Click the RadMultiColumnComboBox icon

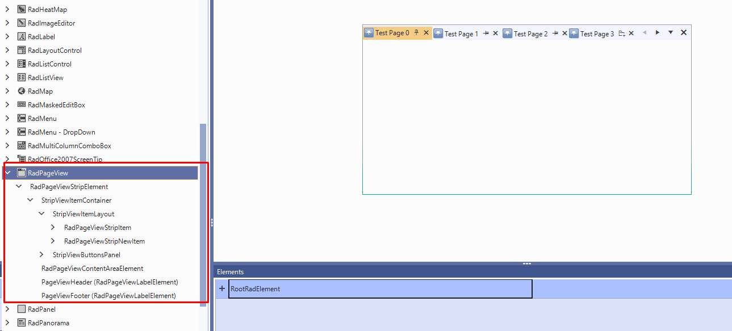click(x=23, y=145)
